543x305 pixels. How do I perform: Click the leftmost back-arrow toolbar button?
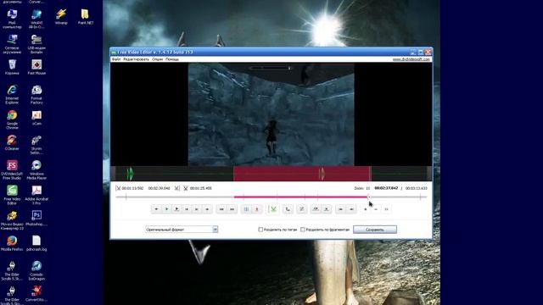[156, 209]
